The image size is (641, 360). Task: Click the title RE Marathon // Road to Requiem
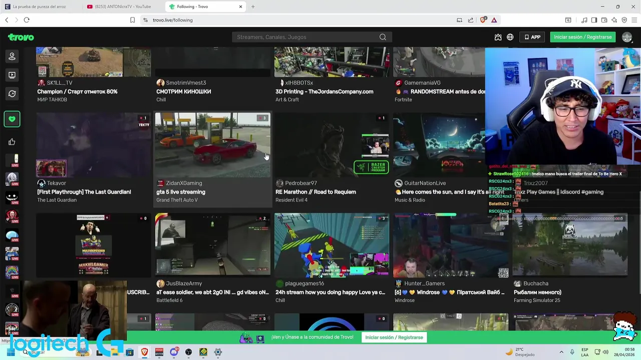(315, 192)
